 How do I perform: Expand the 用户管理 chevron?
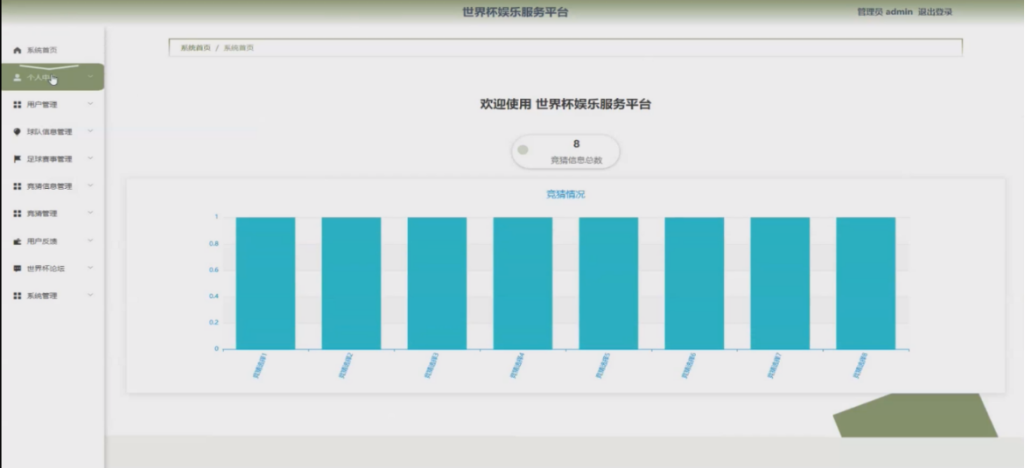click(90, 104)
